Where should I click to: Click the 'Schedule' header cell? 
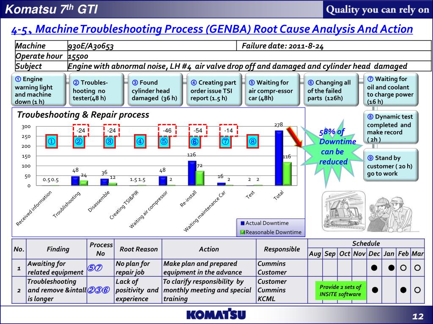pyautogui.click(x=366, y=243)
